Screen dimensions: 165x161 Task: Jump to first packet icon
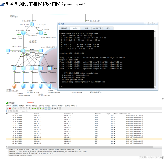point(40,108)
